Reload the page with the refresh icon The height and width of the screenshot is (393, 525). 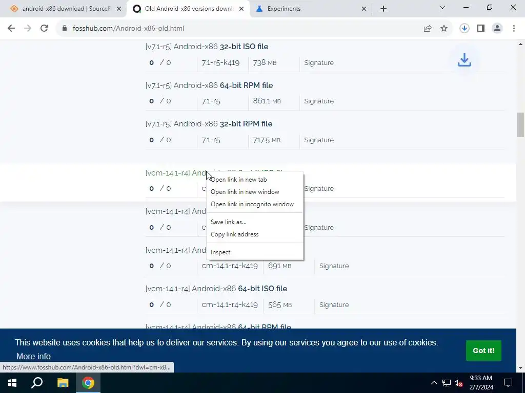click(x=44, y=29)
